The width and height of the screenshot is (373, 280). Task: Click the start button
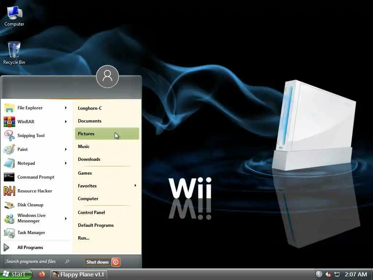[16, 274]
